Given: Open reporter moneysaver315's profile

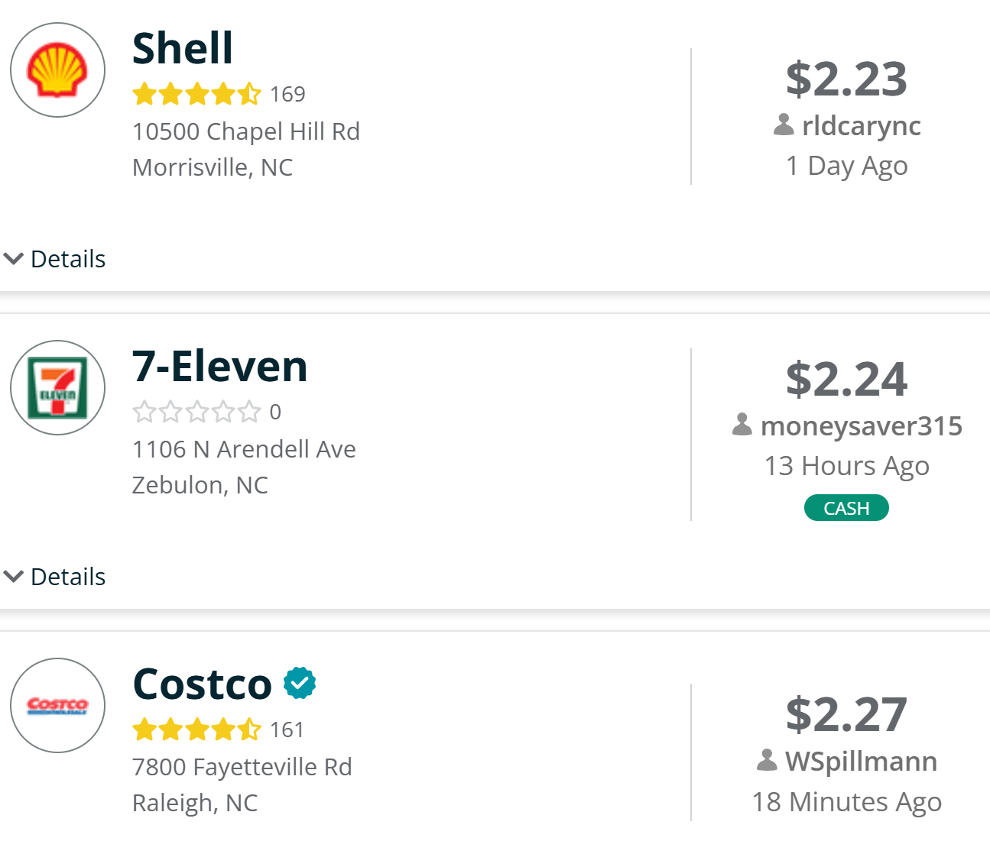Looking at the screenshot, I should [x=861, y=425].
